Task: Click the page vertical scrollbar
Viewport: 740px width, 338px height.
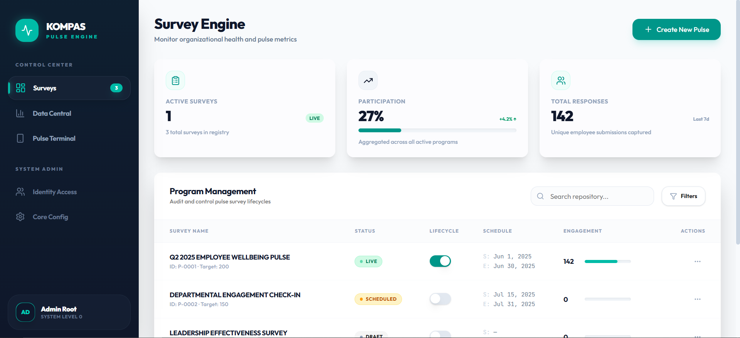Action: pyautogui.click(x=738, y=123)
